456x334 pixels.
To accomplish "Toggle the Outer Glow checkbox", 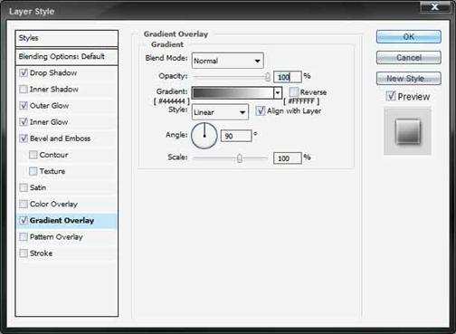I will pyautogui.click(x=24, y=106).
